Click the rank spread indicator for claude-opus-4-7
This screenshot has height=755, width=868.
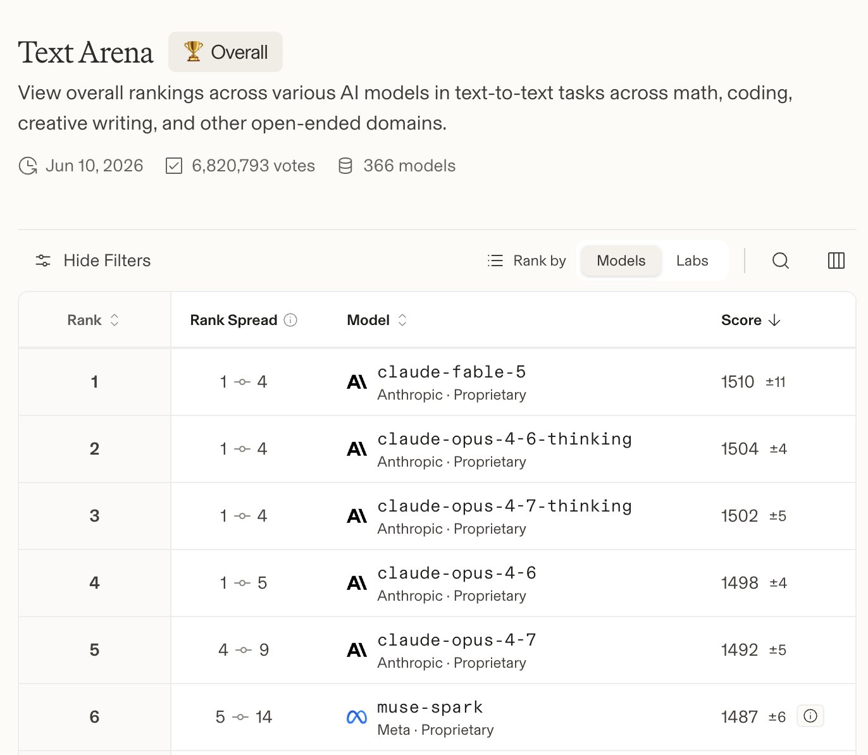click(244, 650)
